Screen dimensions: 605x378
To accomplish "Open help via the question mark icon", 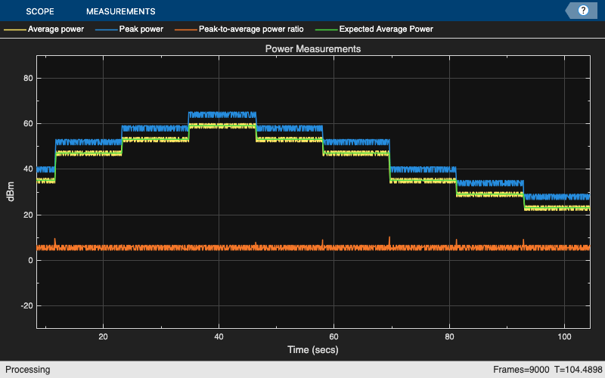I will pos(583,11).
